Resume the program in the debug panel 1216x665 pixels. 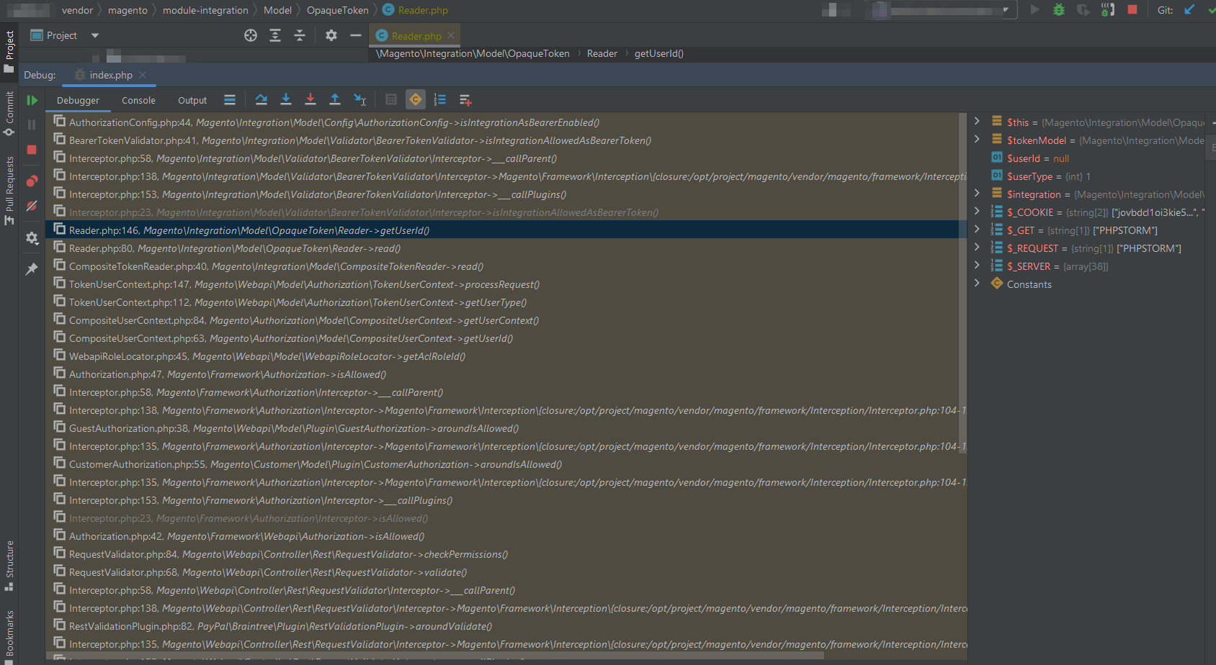click(32, 101)
